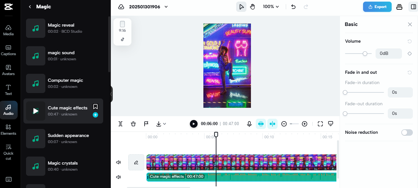This screenshot has width=418, height=188.
Task: Zoom in the timeline
Action: [x=305, y=124]
